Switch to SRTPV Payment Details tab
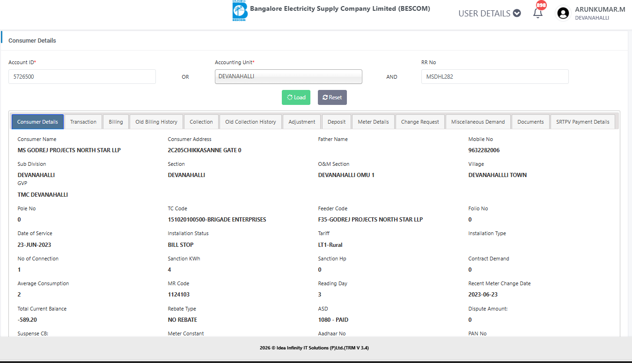 coord(583,122)
